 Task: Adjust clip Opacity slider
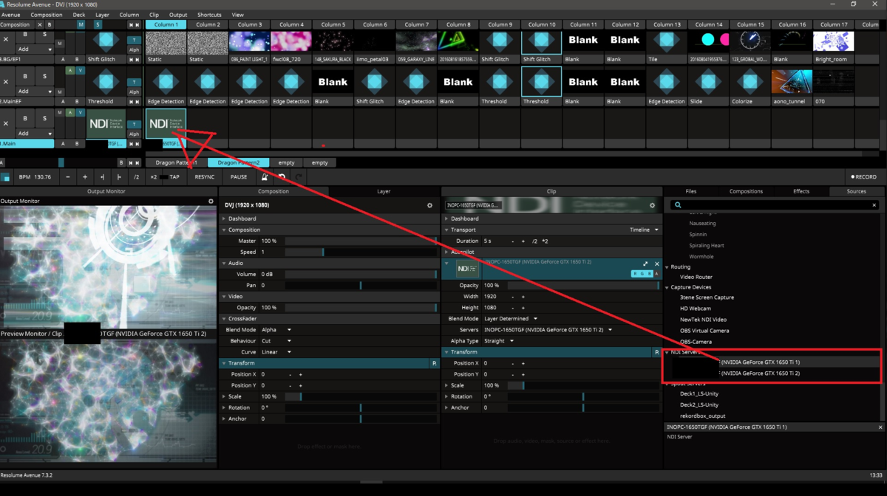click(583, 285)
